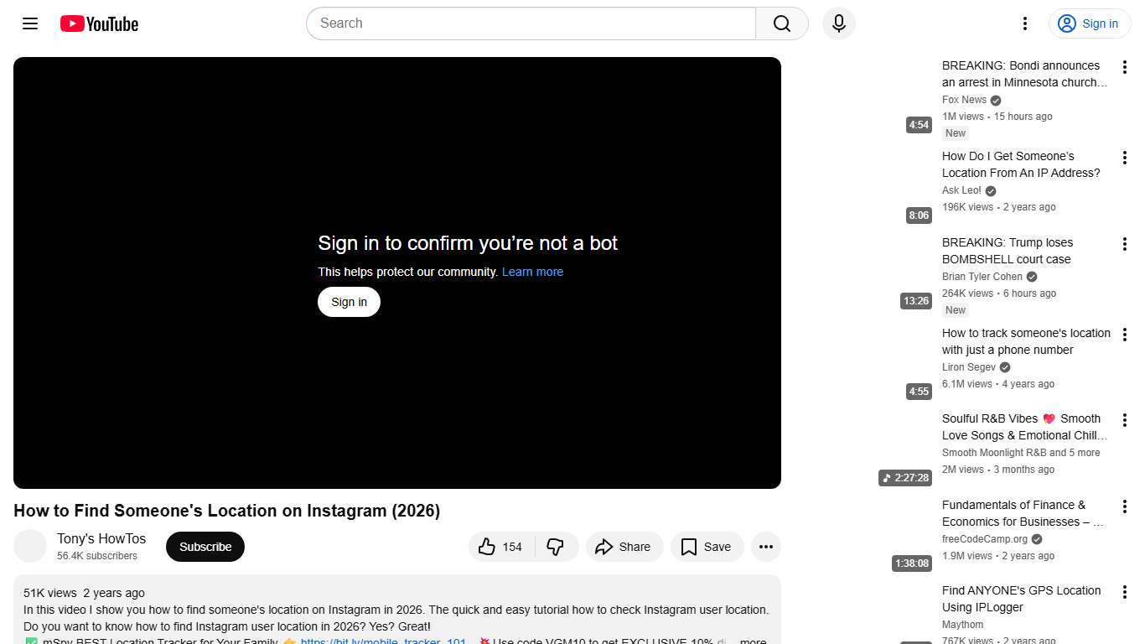Open the Learn more link

pyautogui.click(x=532, y=271)
